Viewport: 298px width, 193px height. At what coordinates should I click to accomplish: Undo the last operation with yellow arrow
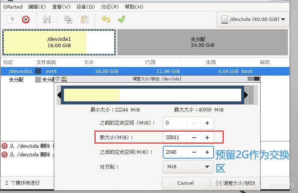tap(106, 19)
